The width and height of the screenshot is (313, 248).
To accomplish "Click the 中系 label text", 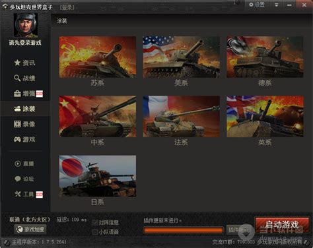I will point(98,142).
